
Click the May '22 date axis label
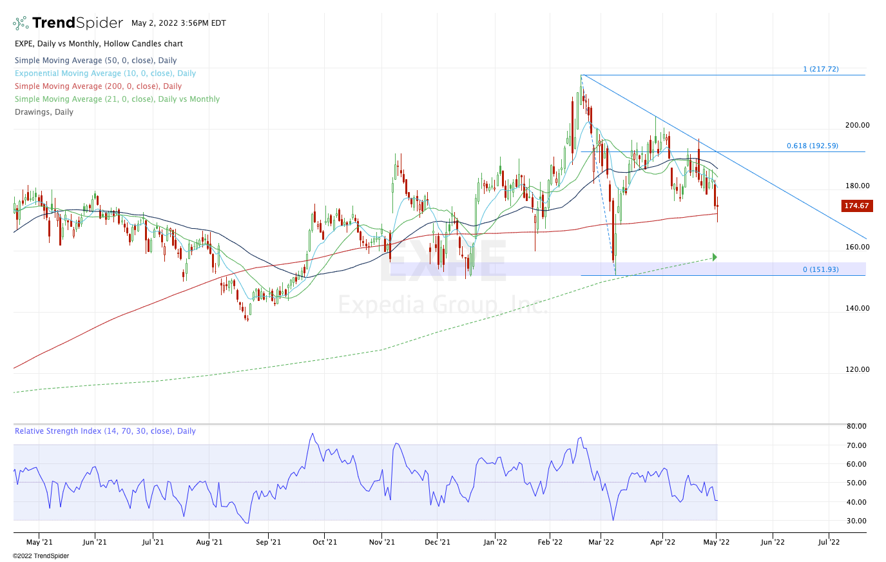(717, 542)
